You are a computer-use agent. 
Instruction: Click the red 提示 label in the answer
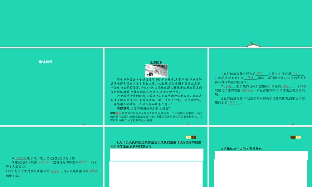pyautogui.click(x=119, y=113)
